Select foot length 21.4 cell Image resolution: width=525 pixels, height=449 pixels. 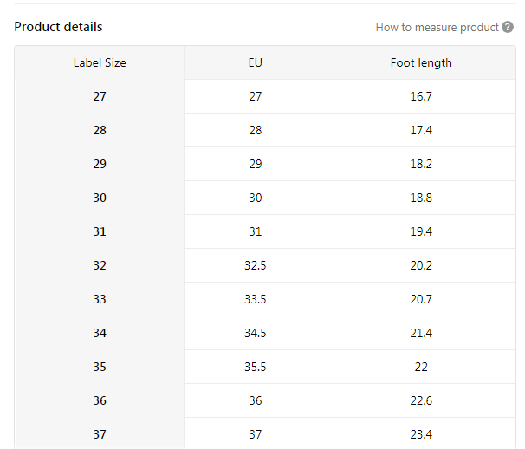(x=421, y=333)
